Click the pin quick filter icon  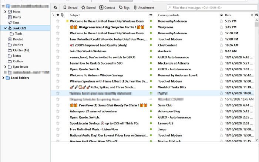55,8
